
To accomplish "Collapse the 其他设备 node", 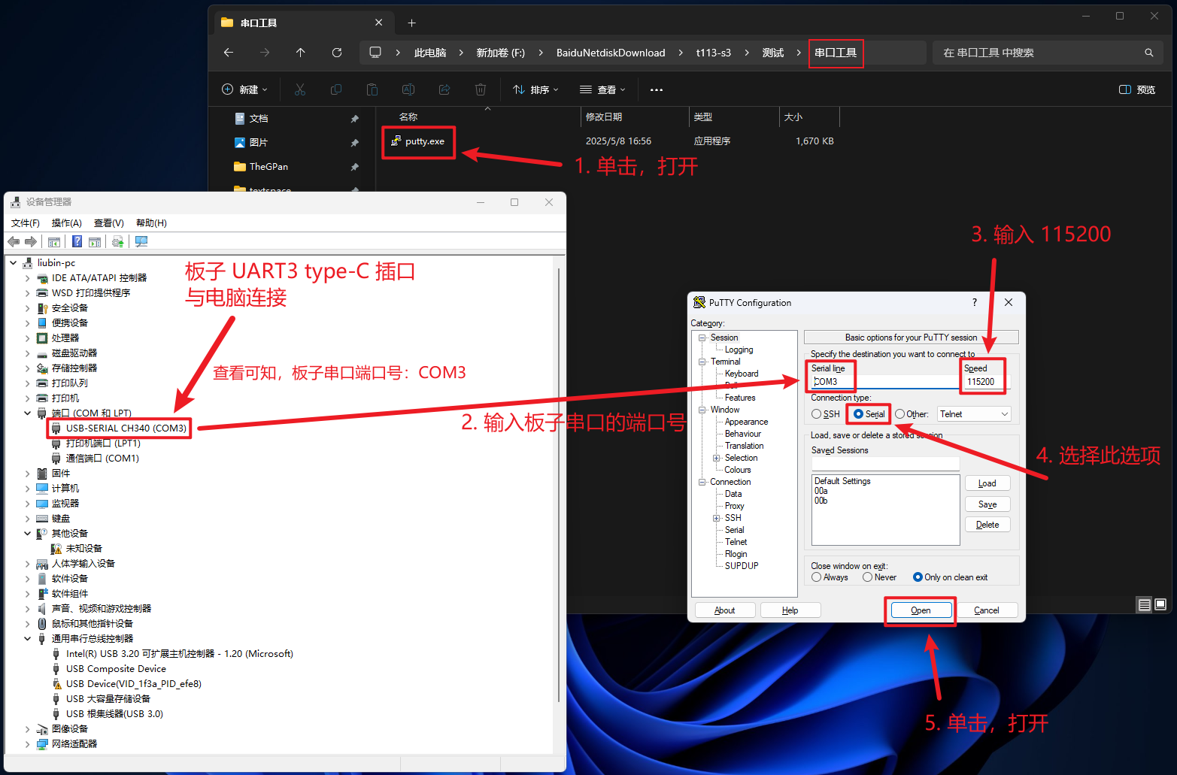I will tap(28, 533).
